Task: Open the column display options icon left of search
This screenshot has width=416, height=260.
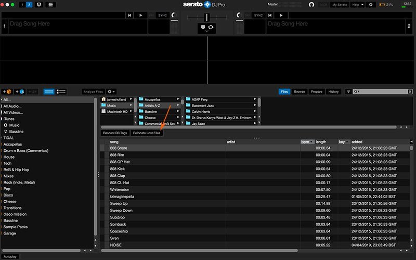Action: coord(348,92)
